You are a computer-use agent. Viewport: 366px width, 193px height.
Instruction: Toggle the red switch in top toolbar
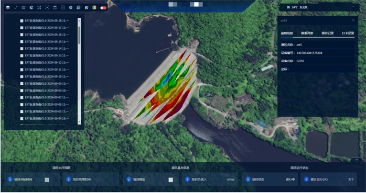pyautogui.click(x=103, y=8)
